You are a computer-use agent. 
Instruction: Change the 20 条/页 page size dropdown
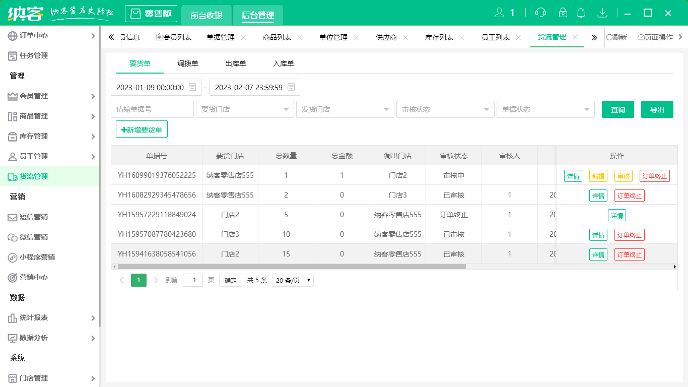293,280
